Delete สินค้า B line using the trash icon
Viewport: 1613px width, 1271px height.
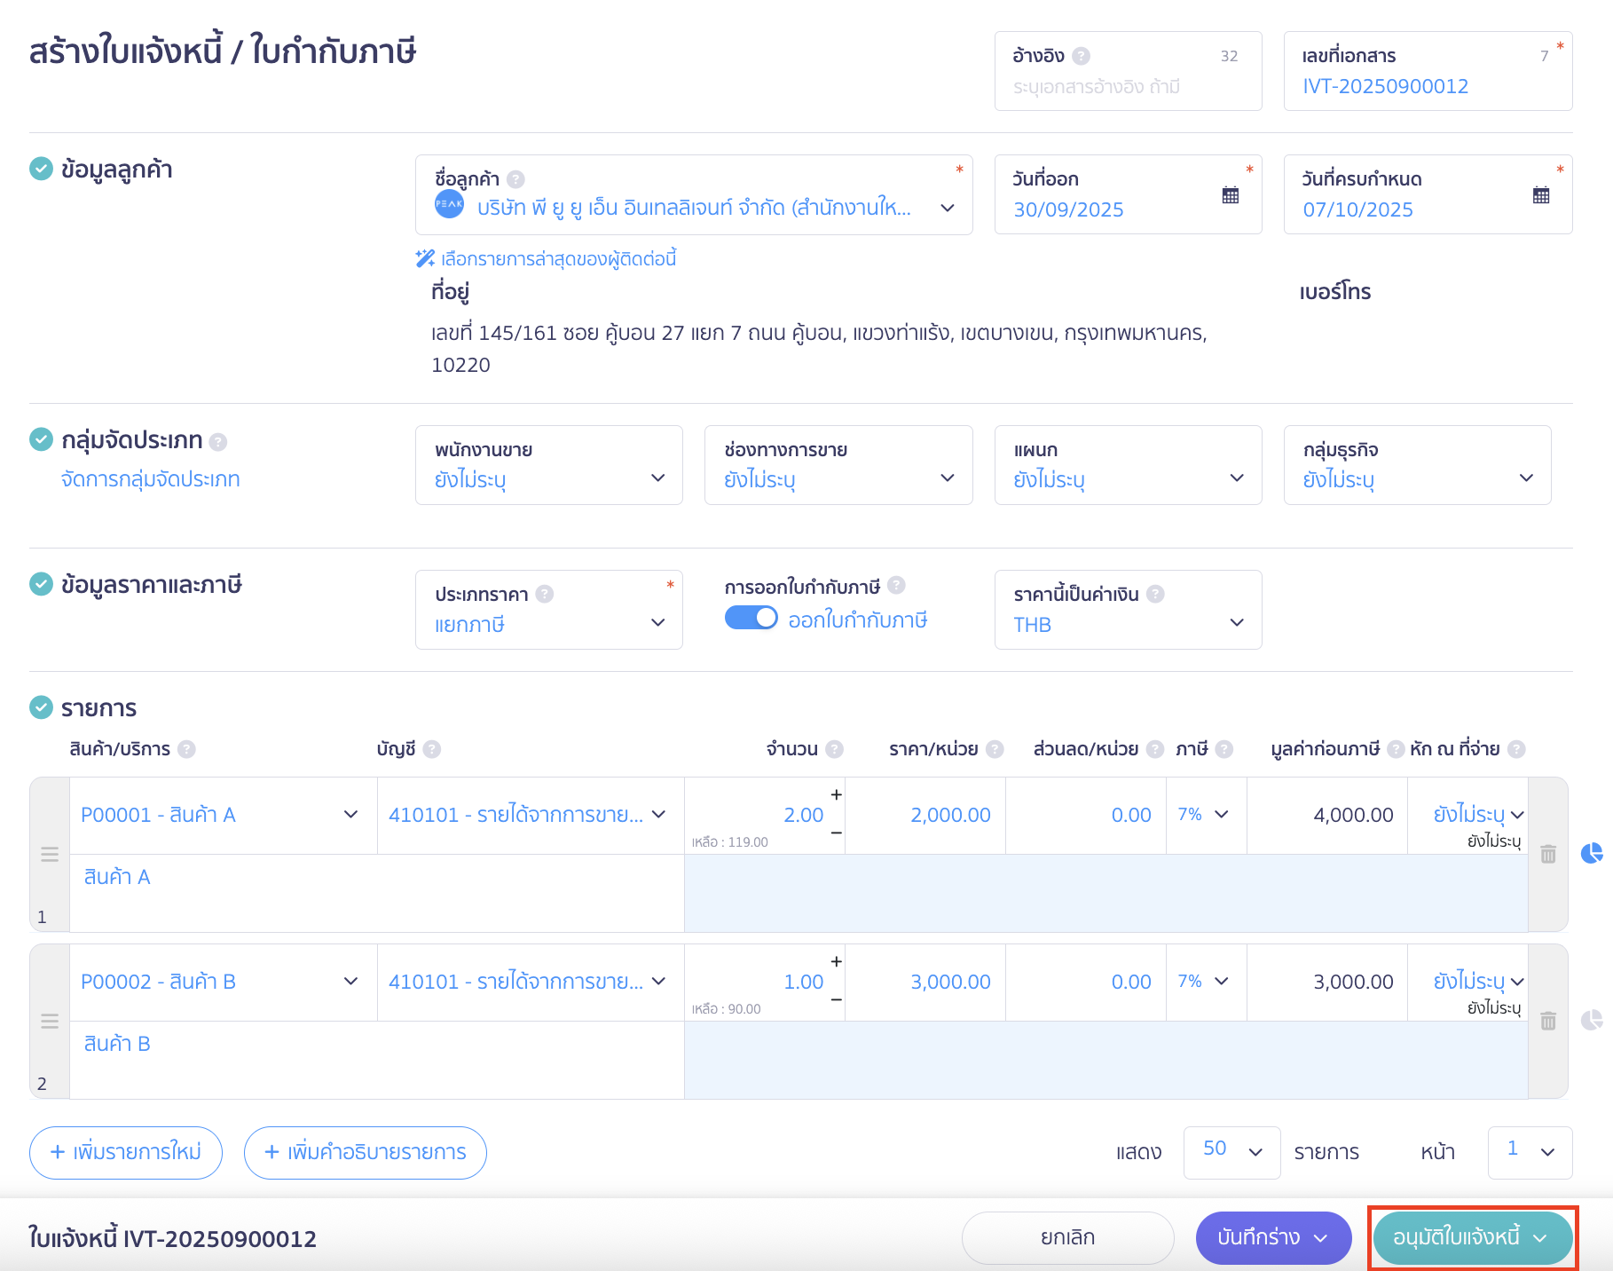tap(1548, 1021)
